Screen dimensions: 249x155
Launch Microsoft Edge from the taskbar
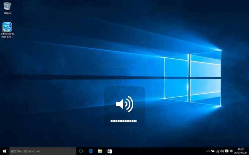90,151
